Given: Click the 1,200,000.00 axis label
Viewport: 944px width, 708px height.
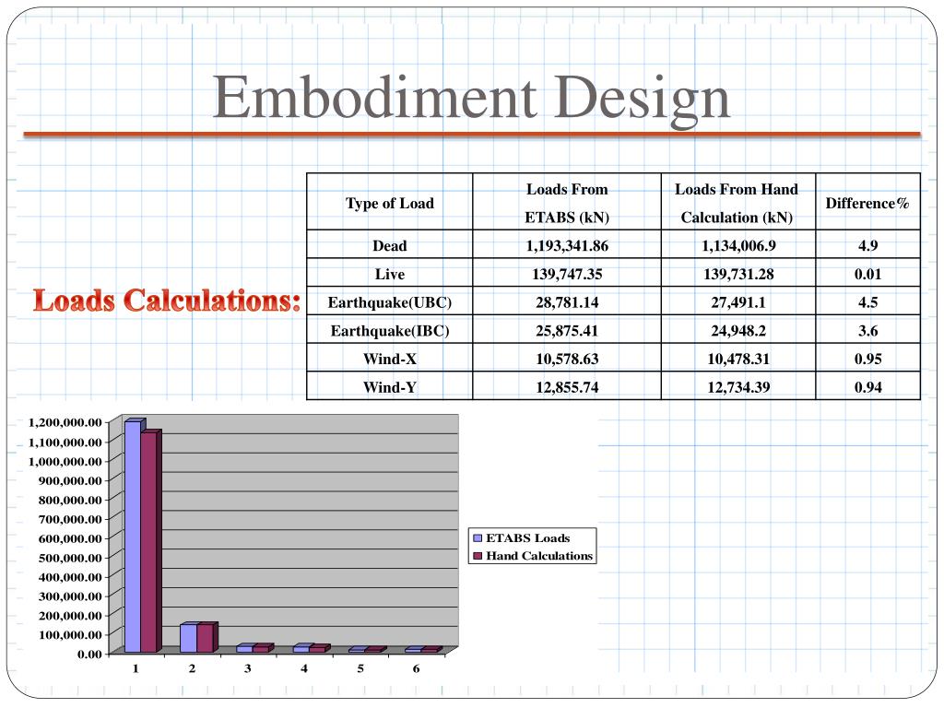Looking at the screenshot, I should [65, 422].
